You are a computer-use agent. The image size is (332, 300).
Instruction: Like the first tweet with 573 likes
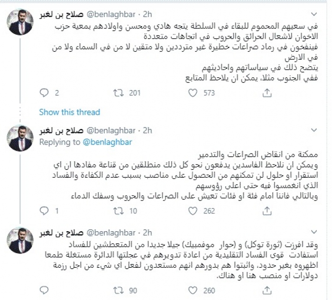coord(193,93)
